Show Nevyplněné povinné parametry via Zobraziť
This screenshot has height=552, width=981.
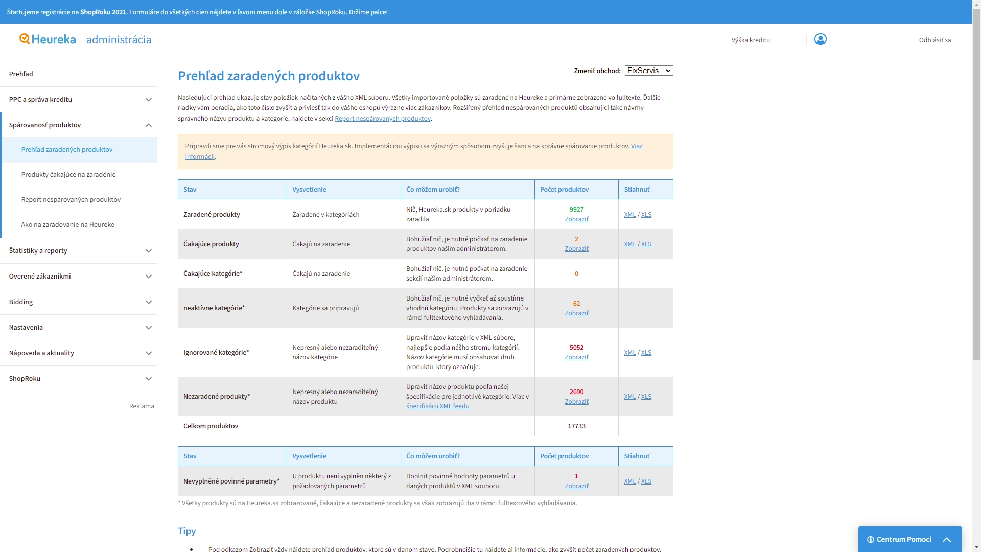click(x=576, y=486)
